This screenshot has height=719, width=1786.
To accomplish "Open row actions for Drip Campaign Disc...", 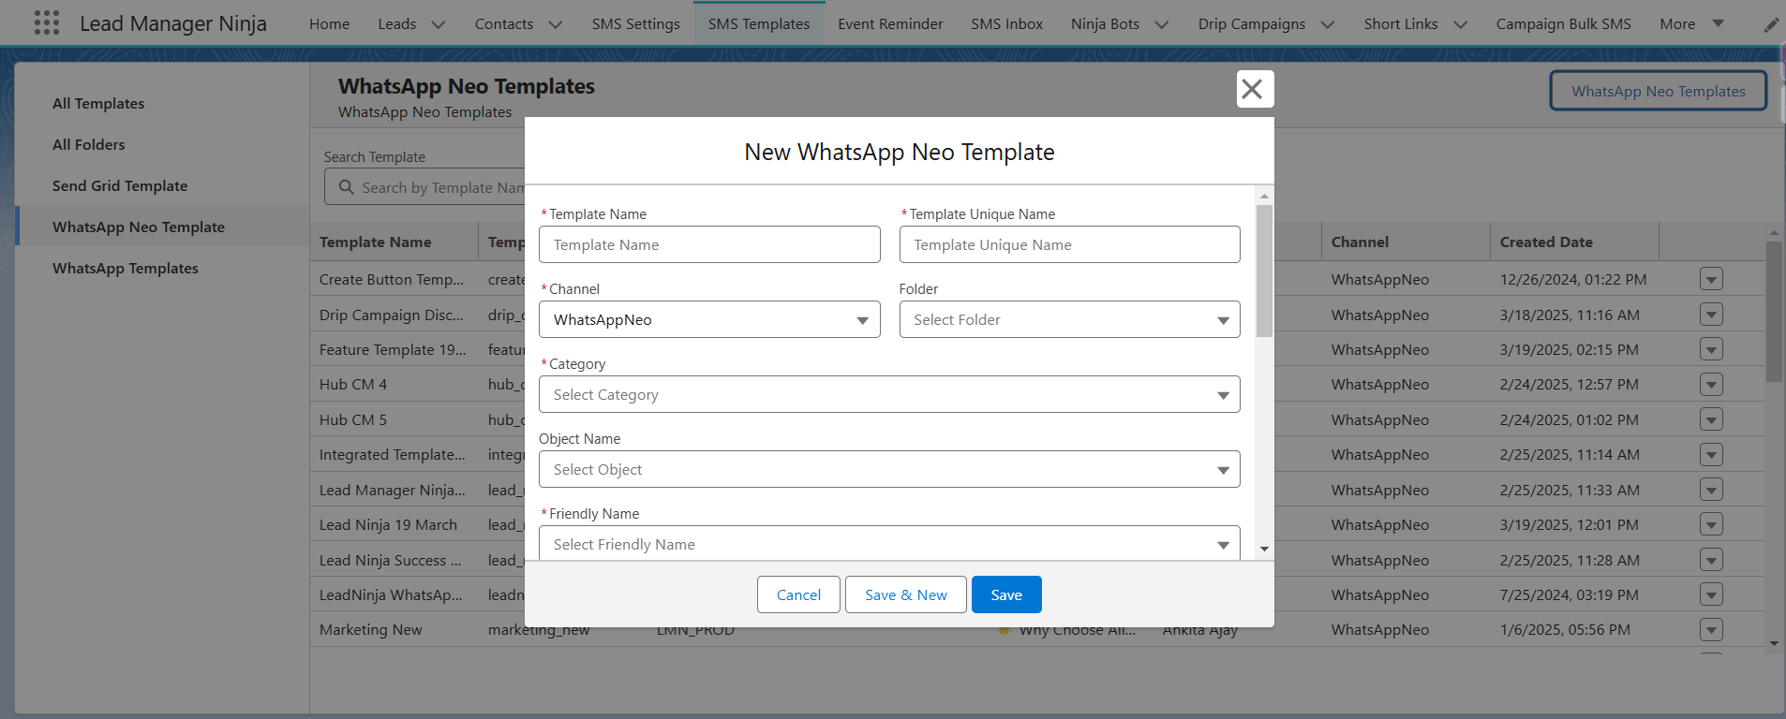I will 1711,315.
